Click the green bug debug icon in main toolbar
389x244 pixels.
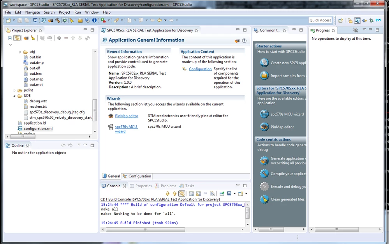[x=65, y=20]
